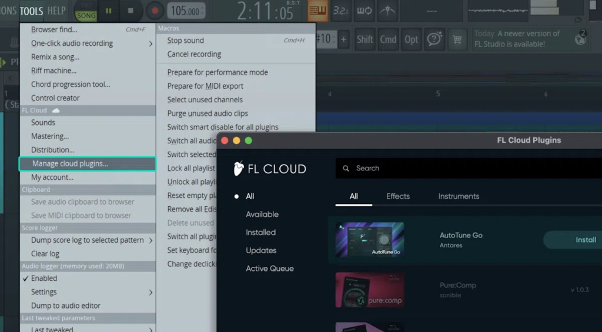Toggle the highlighted step-sequencer pattern icon
602x332 pixels.
(318, 11)
